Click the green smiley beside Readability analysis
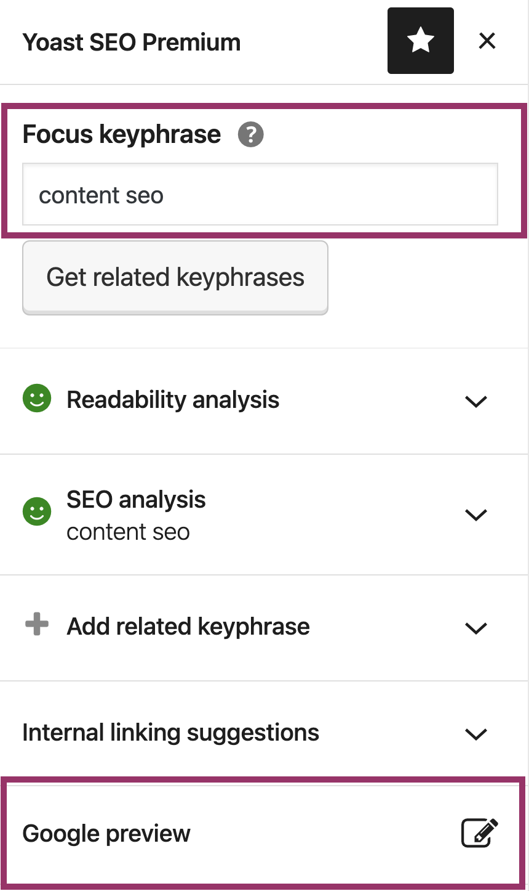This screenshot has width=529, height=891. pos(37,399)
